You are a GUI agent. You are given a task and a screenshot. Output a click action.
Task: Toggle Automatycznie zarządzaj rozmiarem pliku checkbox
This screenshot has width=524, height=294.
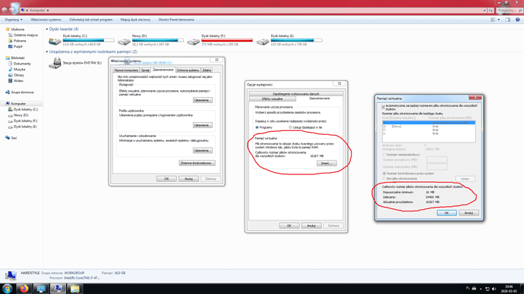pyautogui.click(x=384, y=107)
